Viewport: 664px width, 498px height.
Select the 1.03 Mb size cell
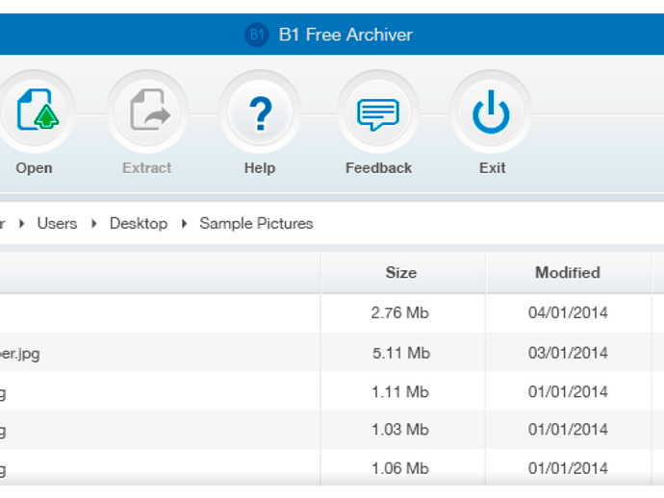tap(400, 430)
